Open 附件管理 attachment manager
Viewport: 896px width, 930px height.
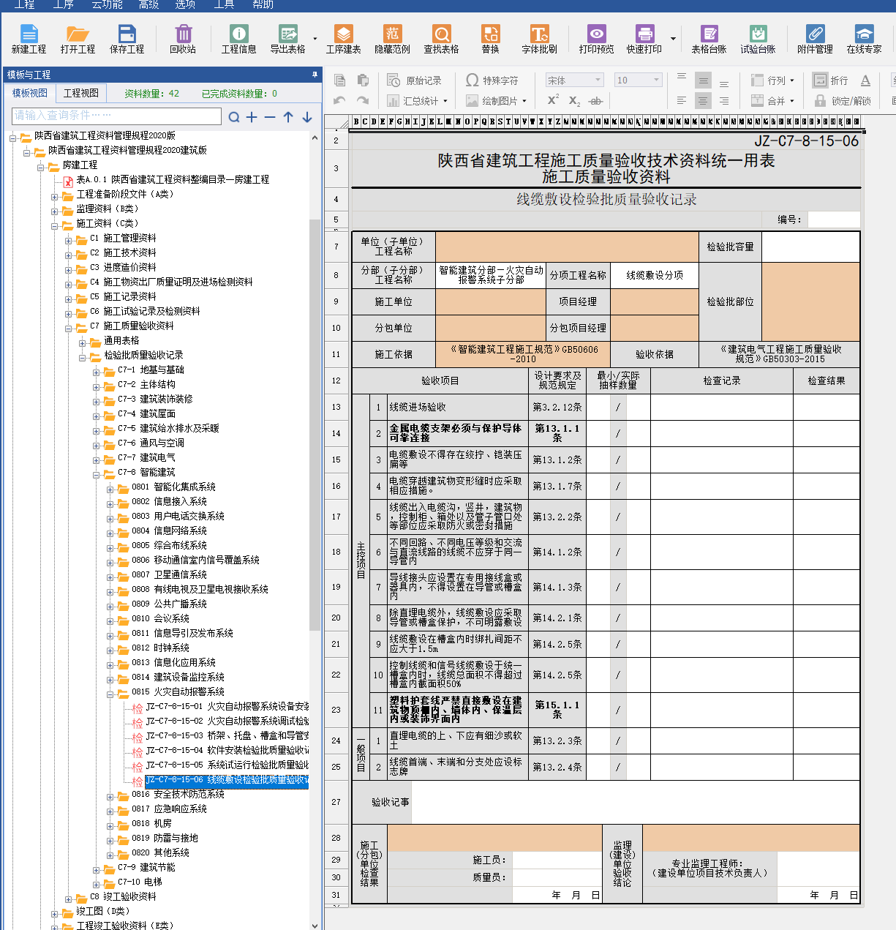click(815, 39)
